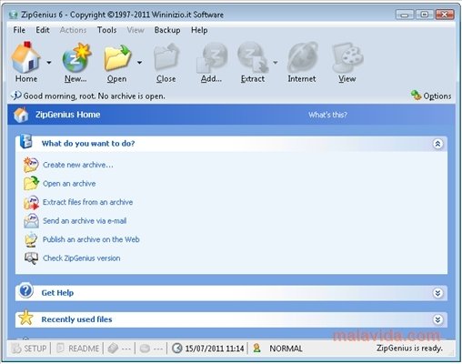Click the Add... toolbar icon
The width and height of the screenshot is (462, 364).
[x=212, y=58]
